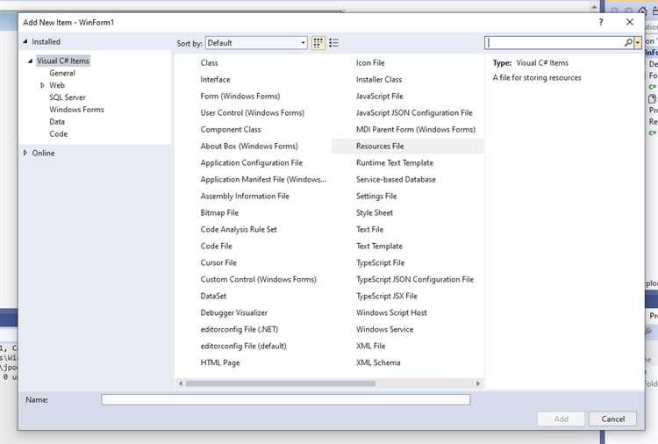Click the Cancel button
The height and width of the screenshot is (444, 658).
(612, 419)
